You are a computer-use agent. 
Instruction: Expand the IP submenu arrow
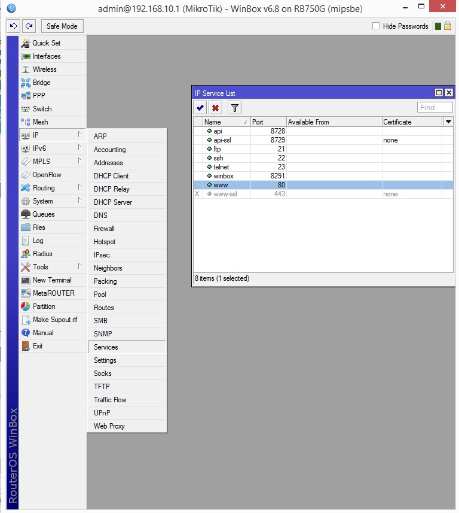[x=79, y=135]
